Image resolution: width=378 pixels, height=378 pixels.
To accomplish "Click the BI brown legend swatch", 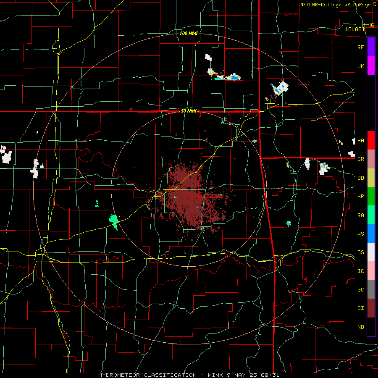I will (x=371, y=308).
